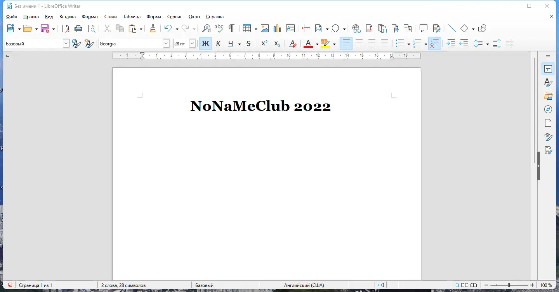Open the highlighting color dropdown arrow
559x292 pixels.
click(334, 44)
